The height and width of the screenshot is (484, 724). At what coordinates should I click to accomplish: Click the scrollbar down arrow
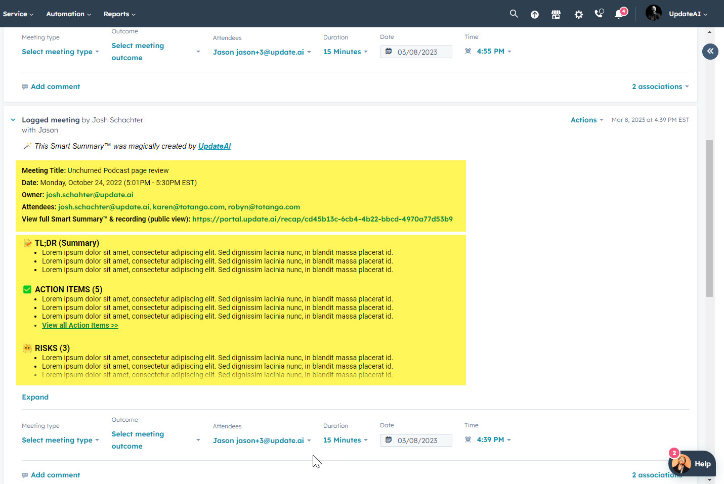(709, 479)
